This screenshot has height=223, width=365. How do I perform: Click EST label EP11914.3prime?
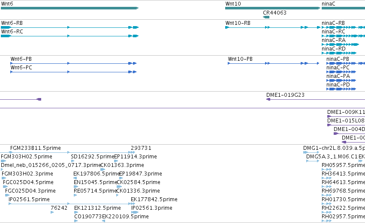[x=136, y=157]
